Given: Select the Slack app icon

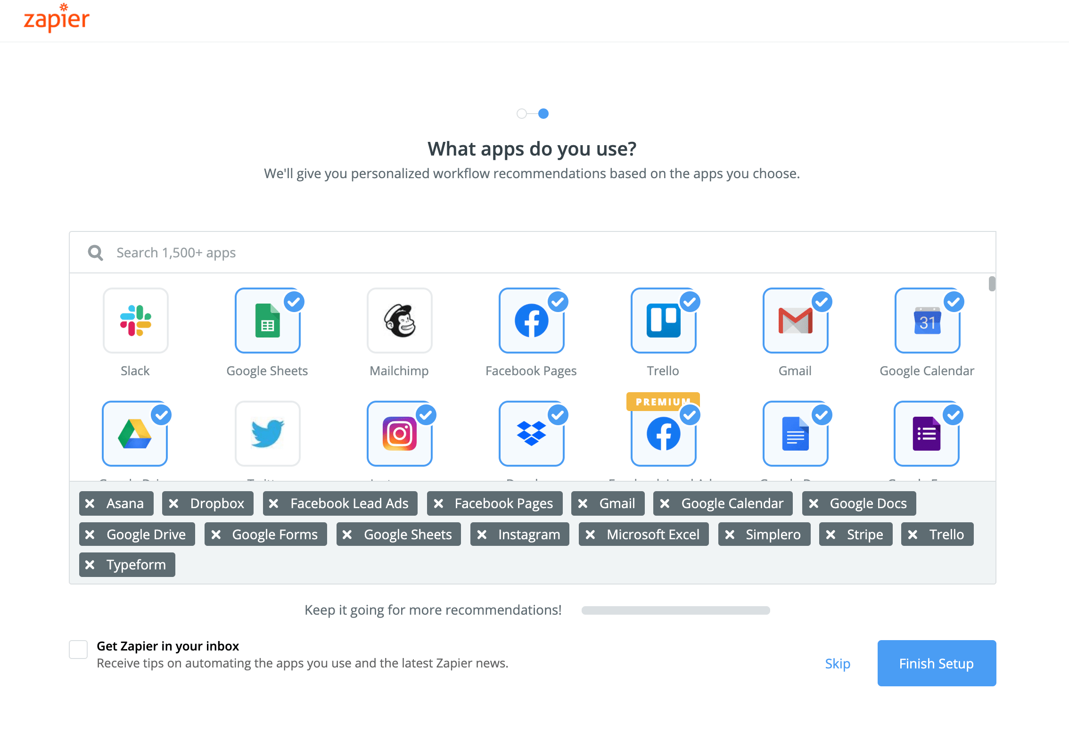Looking at the screenshot, I should [x=135, y=321].
